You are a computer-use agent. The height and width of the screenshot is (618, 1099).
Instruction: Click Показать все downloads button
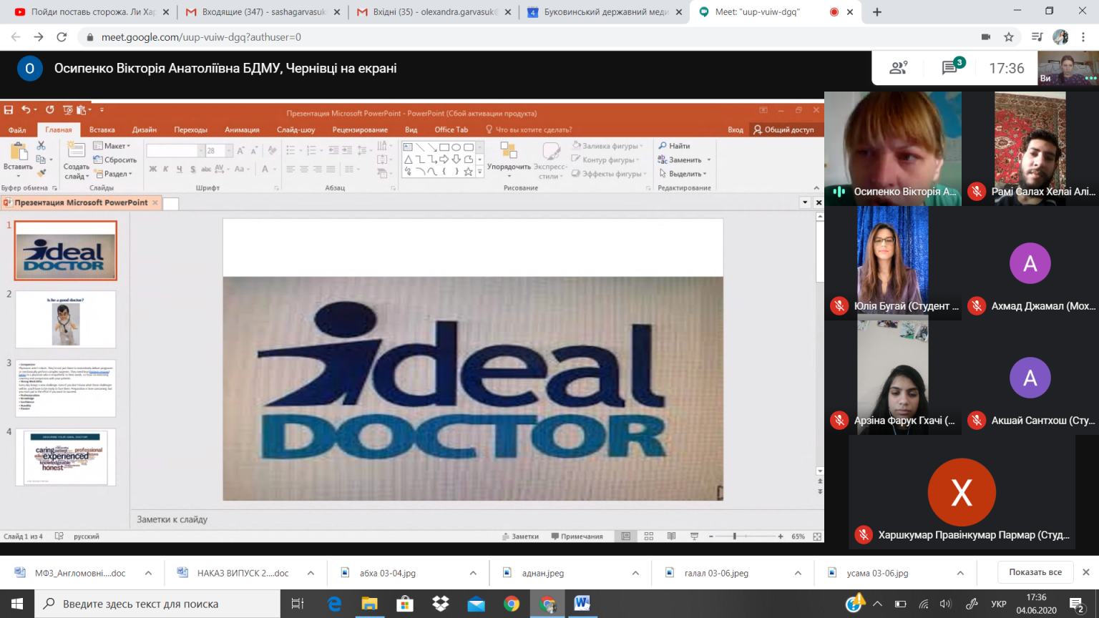point(1035,572)
